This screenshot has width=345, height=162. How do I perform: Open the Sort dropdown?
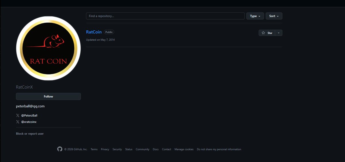pyautogui.click(x=274, y=16)
